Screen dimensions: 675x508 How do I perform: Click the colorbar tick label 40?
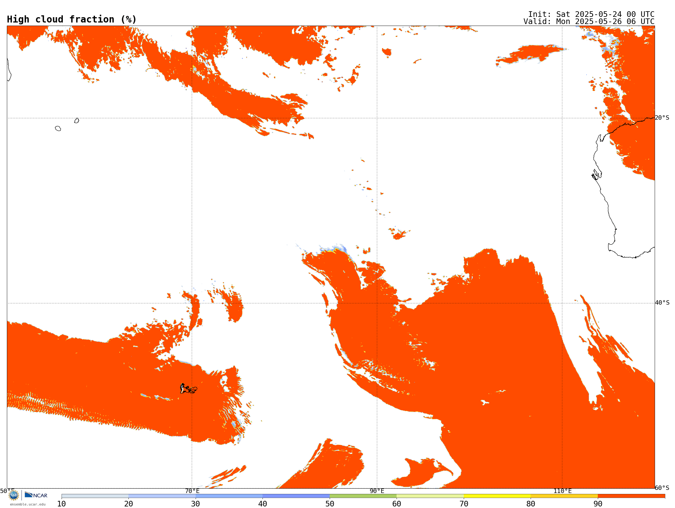(262, 504)
